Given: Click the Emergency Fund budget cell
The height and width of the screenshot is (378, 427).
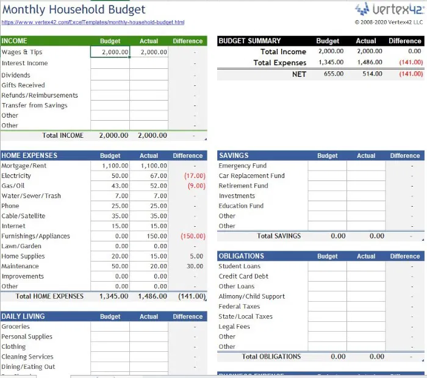Looking at the screenshot, I should click(x=328, y=166).
